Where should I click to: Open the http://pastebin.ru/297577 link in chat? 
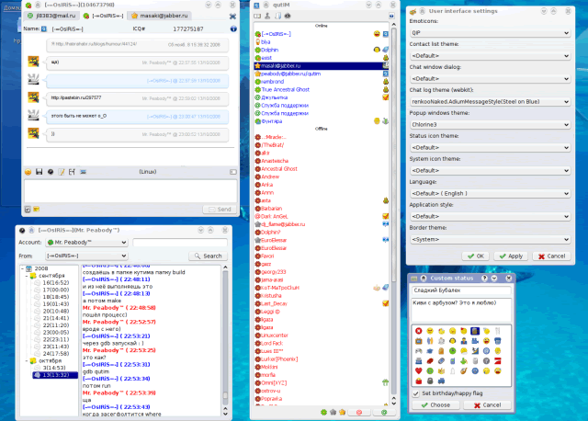pos(76,98)
